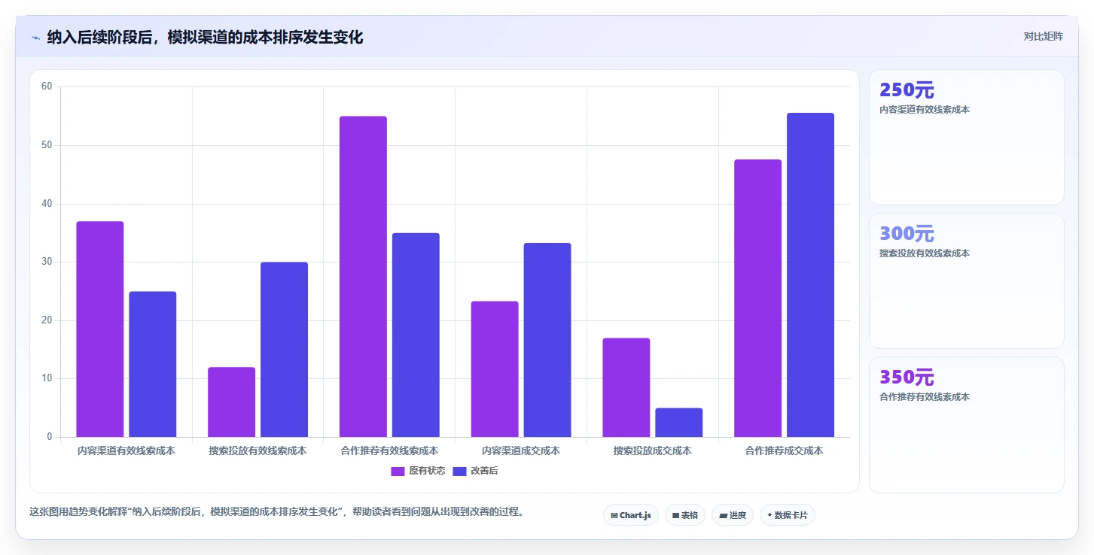Screen dimensions: 1094x555
Task: Select the Chart.js tag
Action: pos(630,515)
